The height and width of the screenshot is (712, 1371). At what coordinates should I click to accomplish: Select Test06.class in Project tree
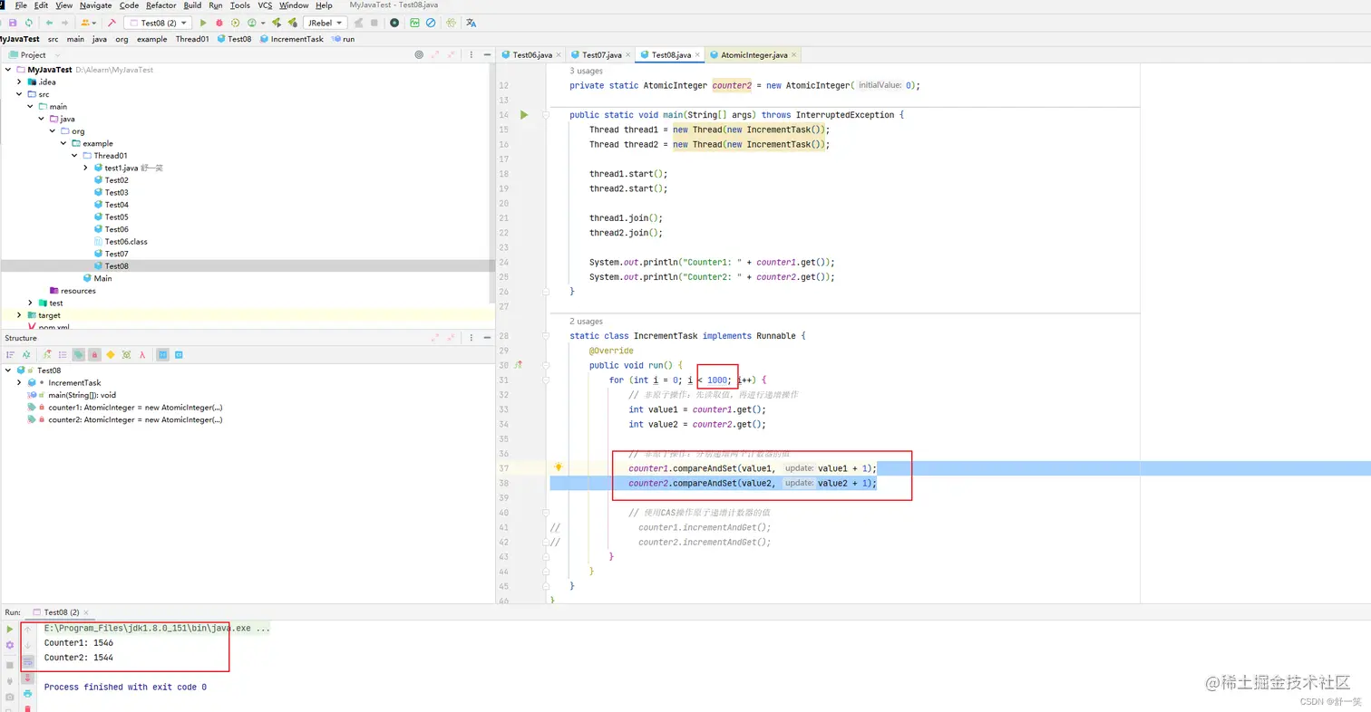(125, 242)
